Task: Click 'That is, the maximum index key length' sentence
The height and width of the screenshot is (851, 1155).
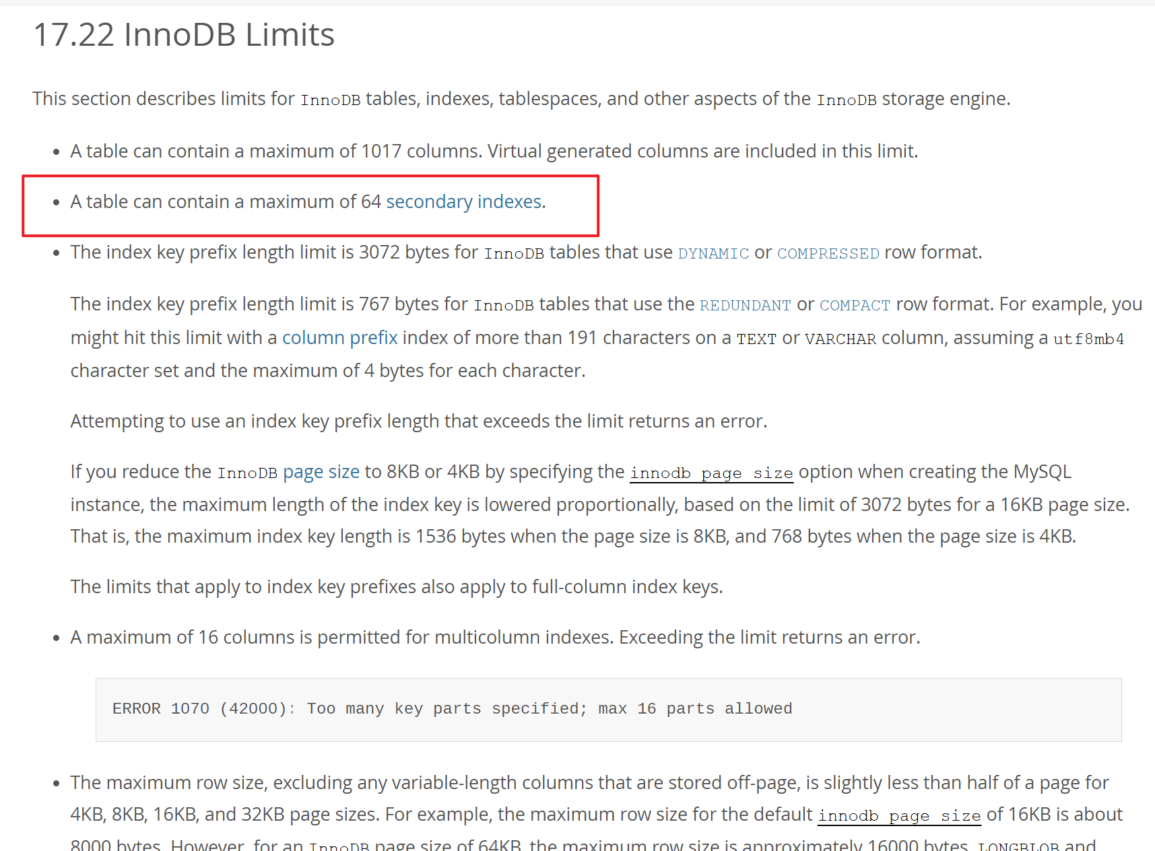Action: 573,537
